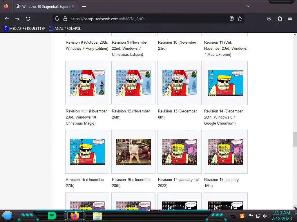The width and height of the screenshot is (297, 222).
Task: Select Revision 15 December 27th caption
Action: coord(85,183)
